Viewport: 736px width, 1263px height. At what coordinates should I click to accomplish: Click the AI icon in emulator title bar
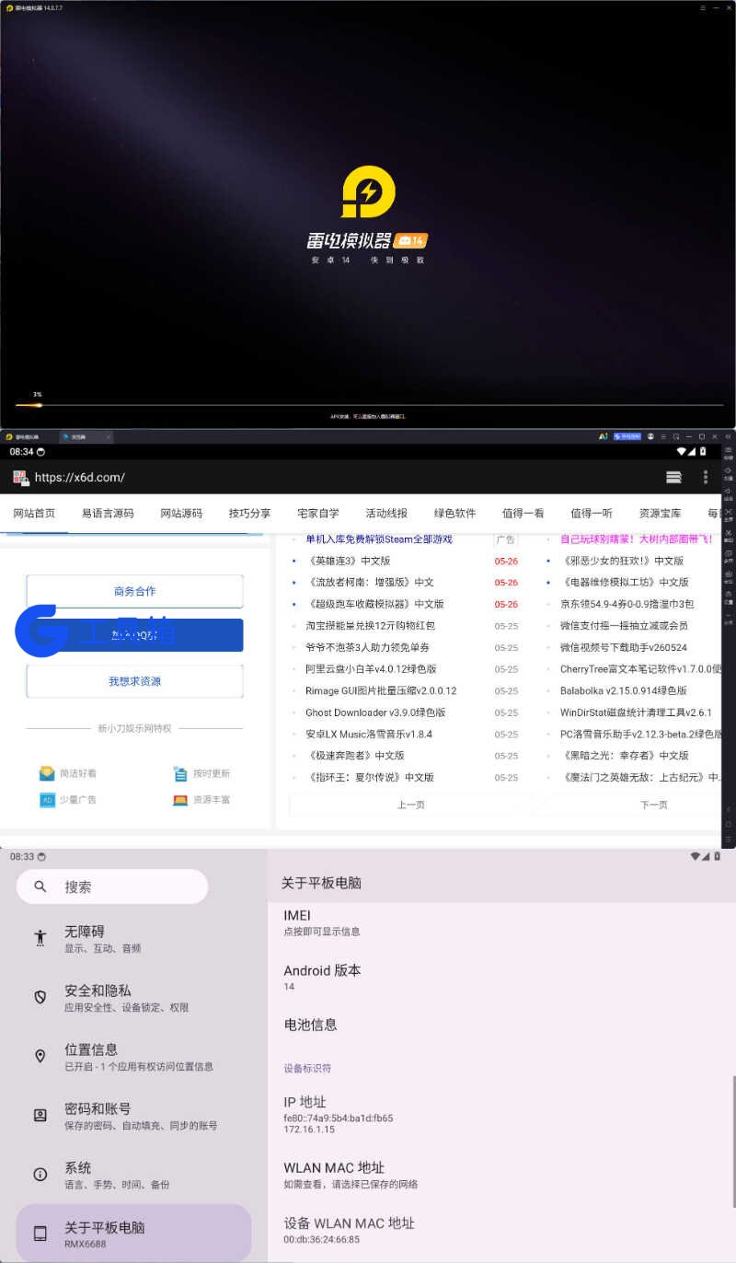(x=604, y=436)
